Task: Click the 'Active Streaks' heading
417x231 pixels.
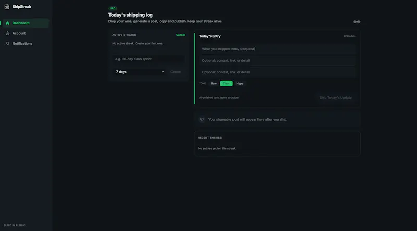Action: [124, 35]
